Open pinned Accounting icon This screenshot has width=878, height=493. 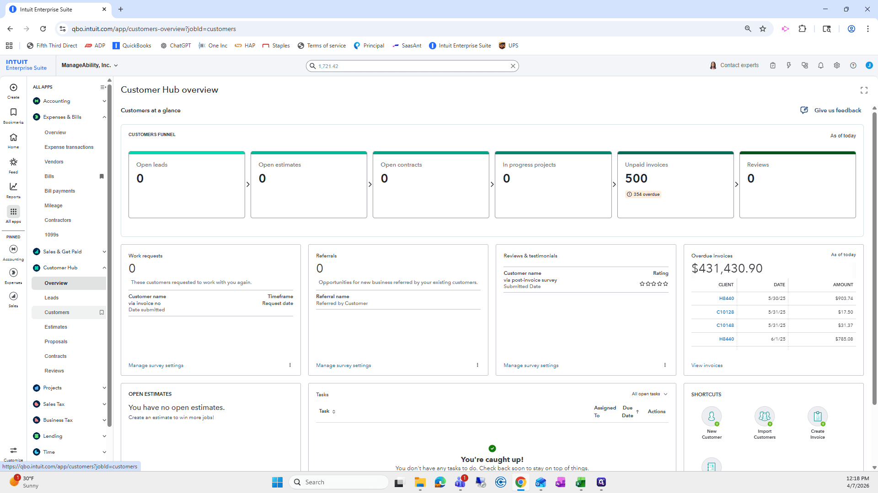pos(13,249)
